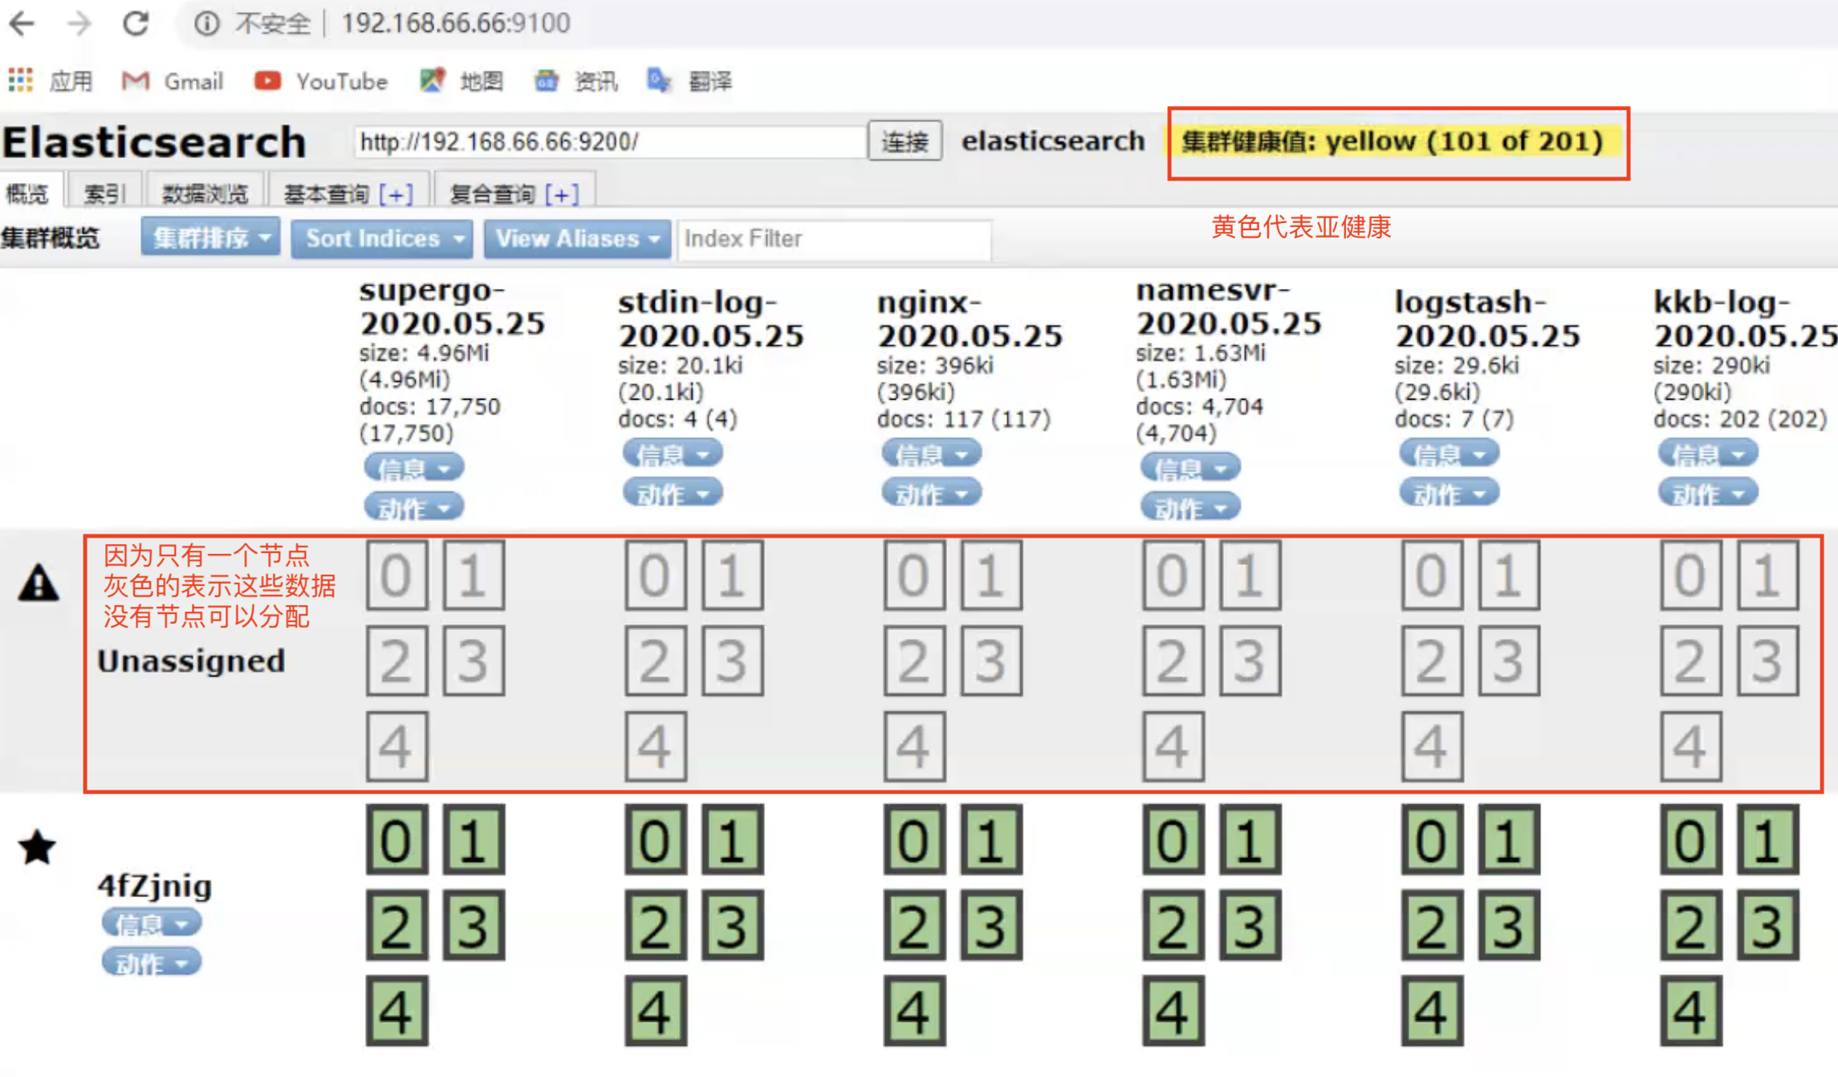This screenshot has height=1077, width=1838.
Task: Open new 基本查询 tab with [+]
Action: [x=396, y=193]
